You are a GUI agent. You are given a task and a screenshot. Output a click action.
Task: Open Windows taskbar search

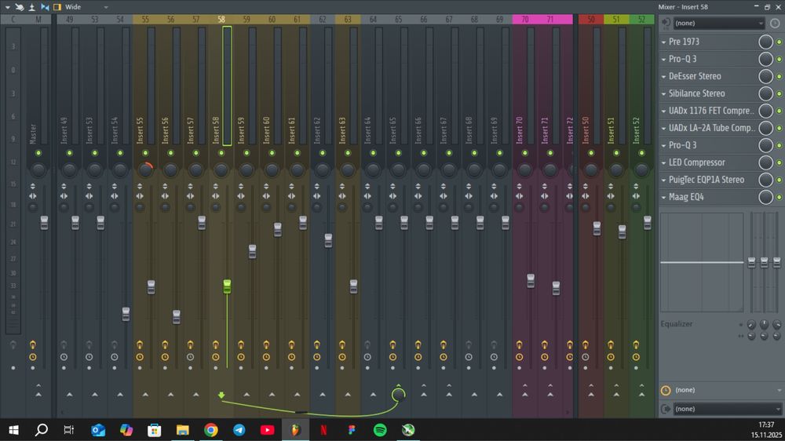pyautogui.click(x=42, y=430)
